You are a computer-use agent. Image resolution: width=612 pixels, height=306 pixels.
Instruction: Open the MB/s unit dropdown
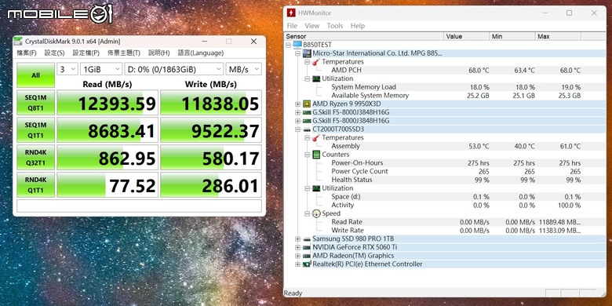pos(244,69)
